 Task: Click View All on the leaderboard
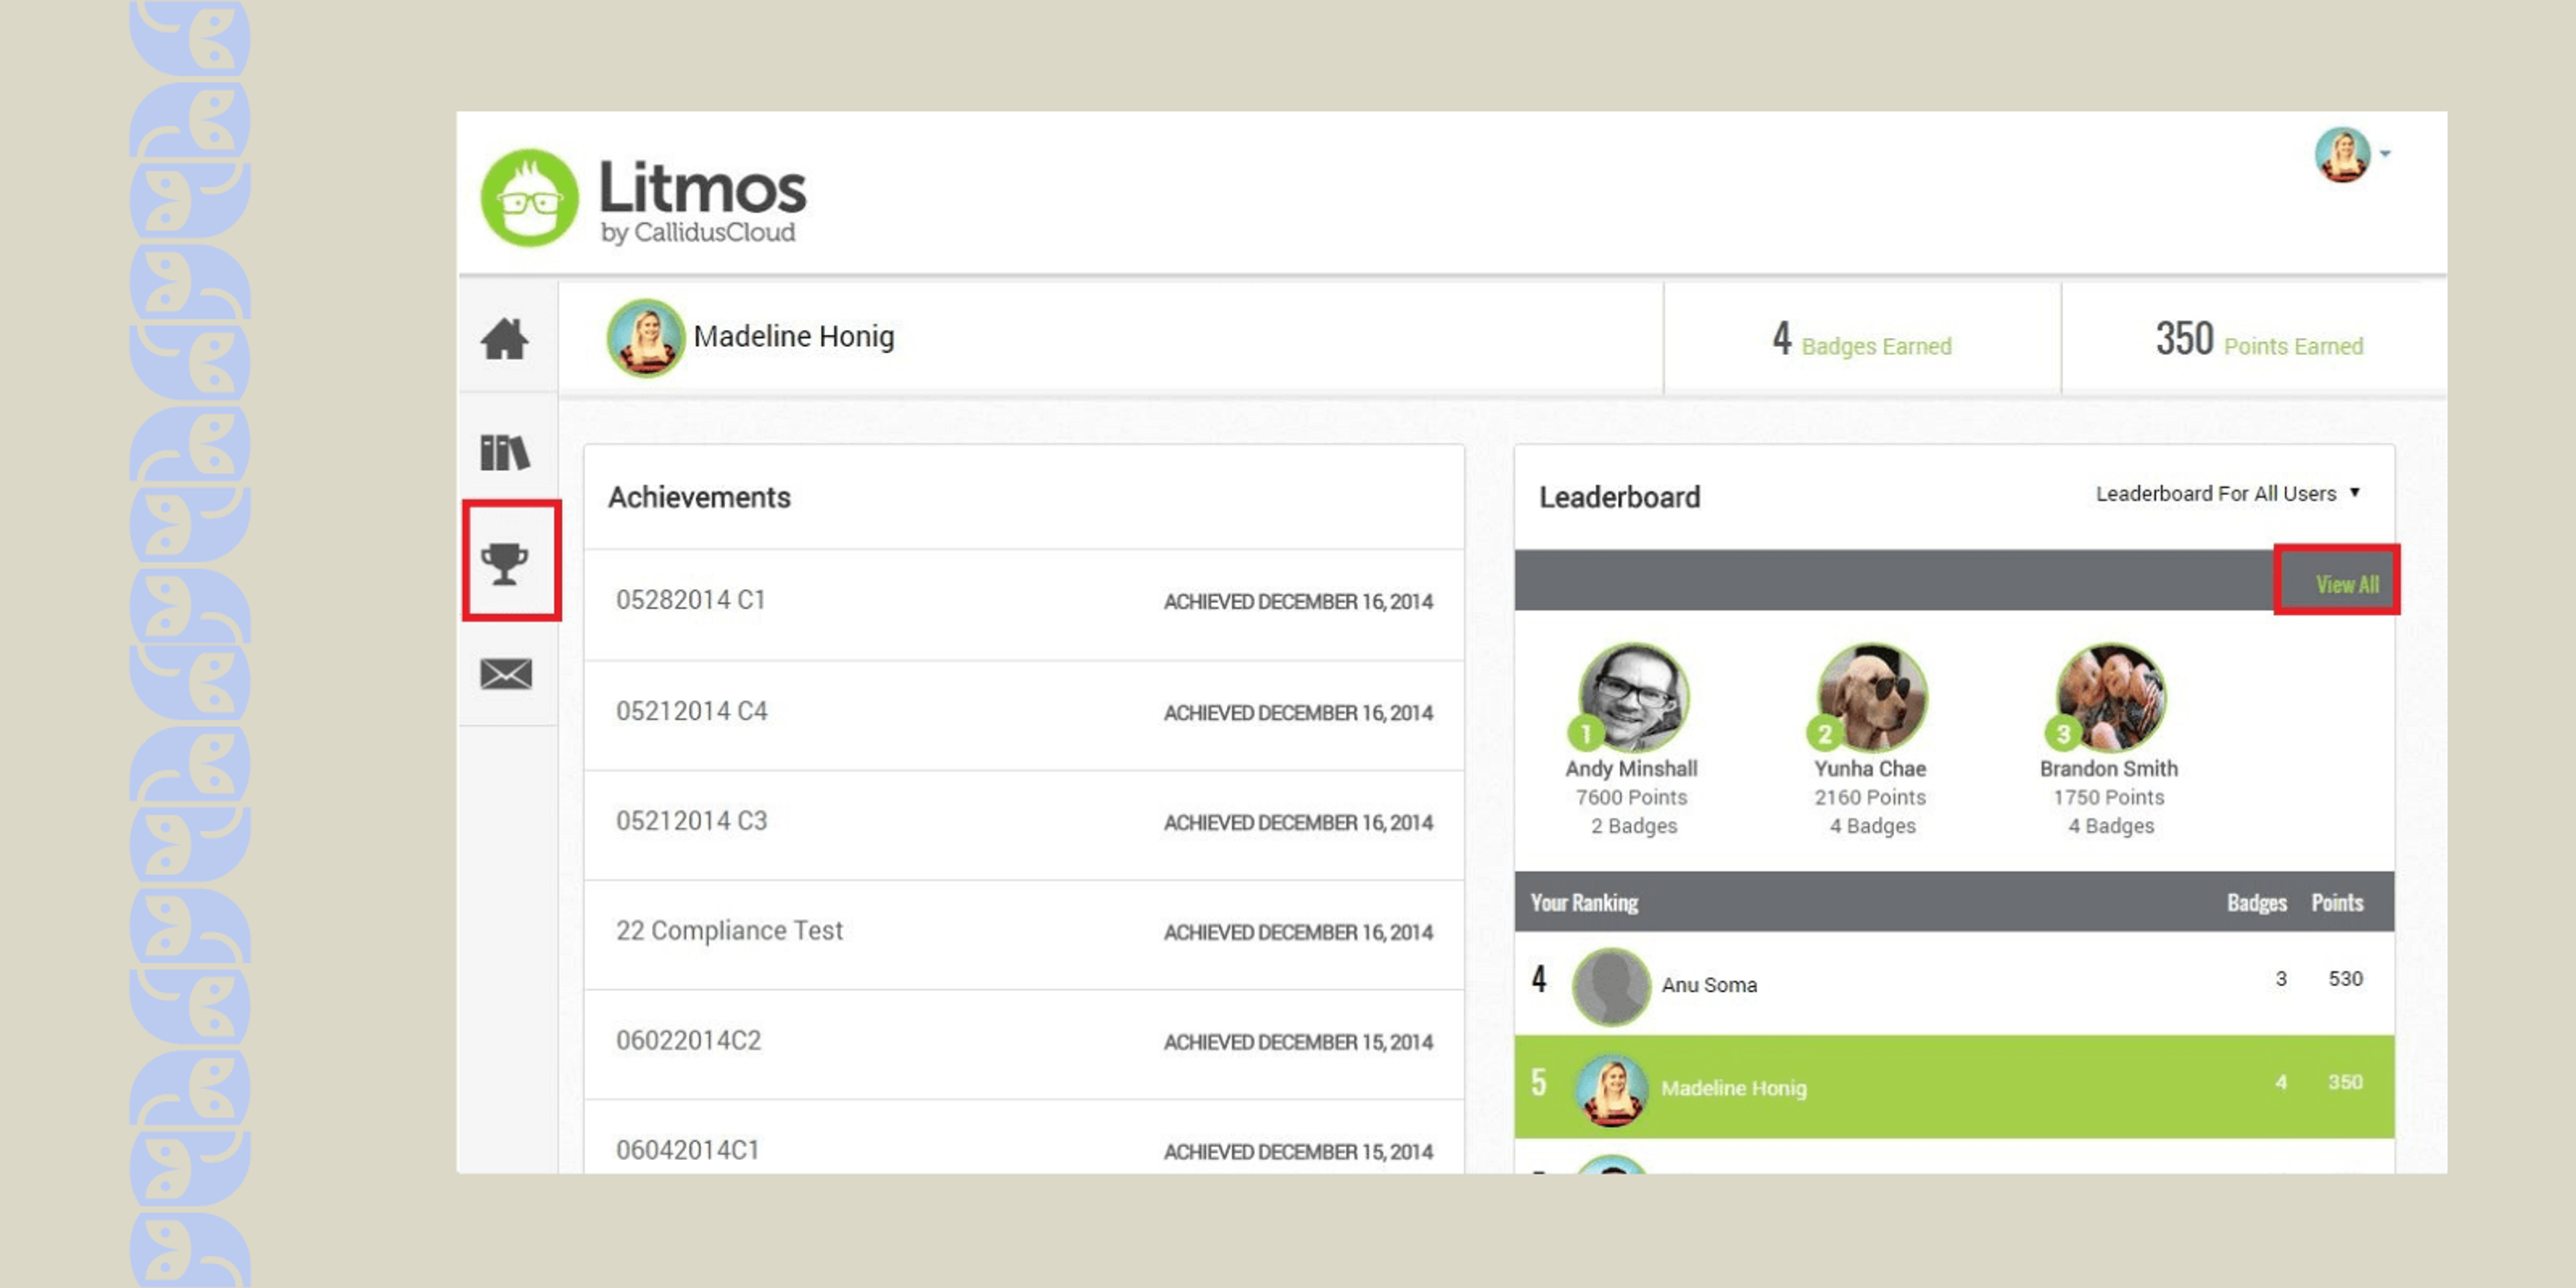point(2346,584)
